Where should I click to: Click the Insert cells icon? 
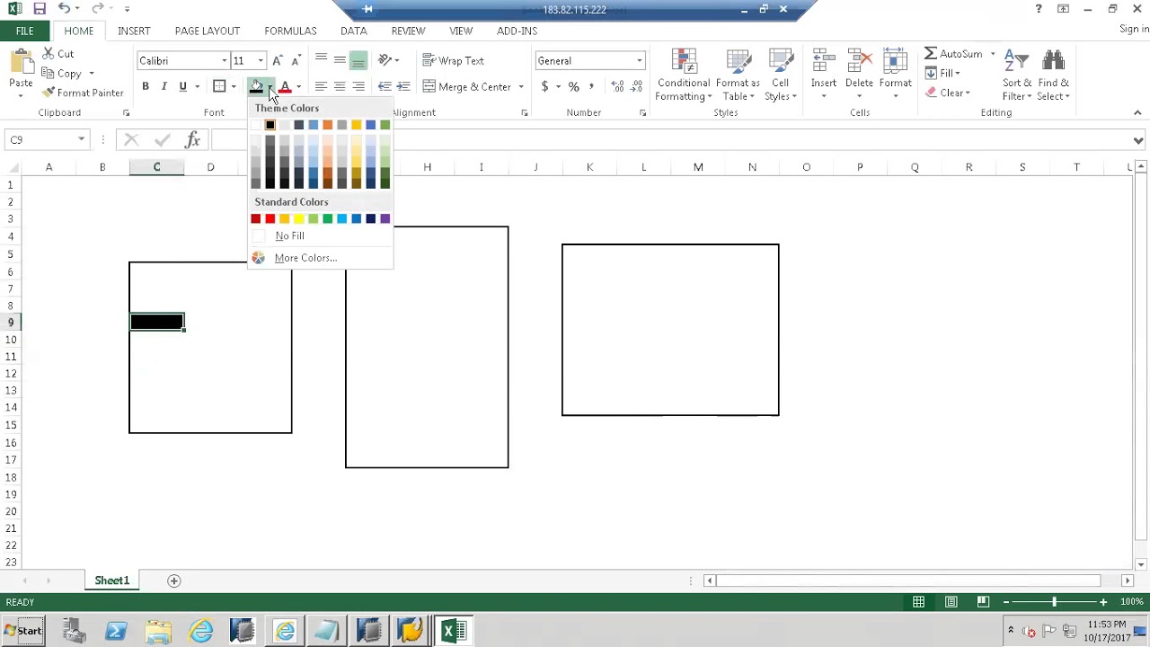tap(824, 62)
